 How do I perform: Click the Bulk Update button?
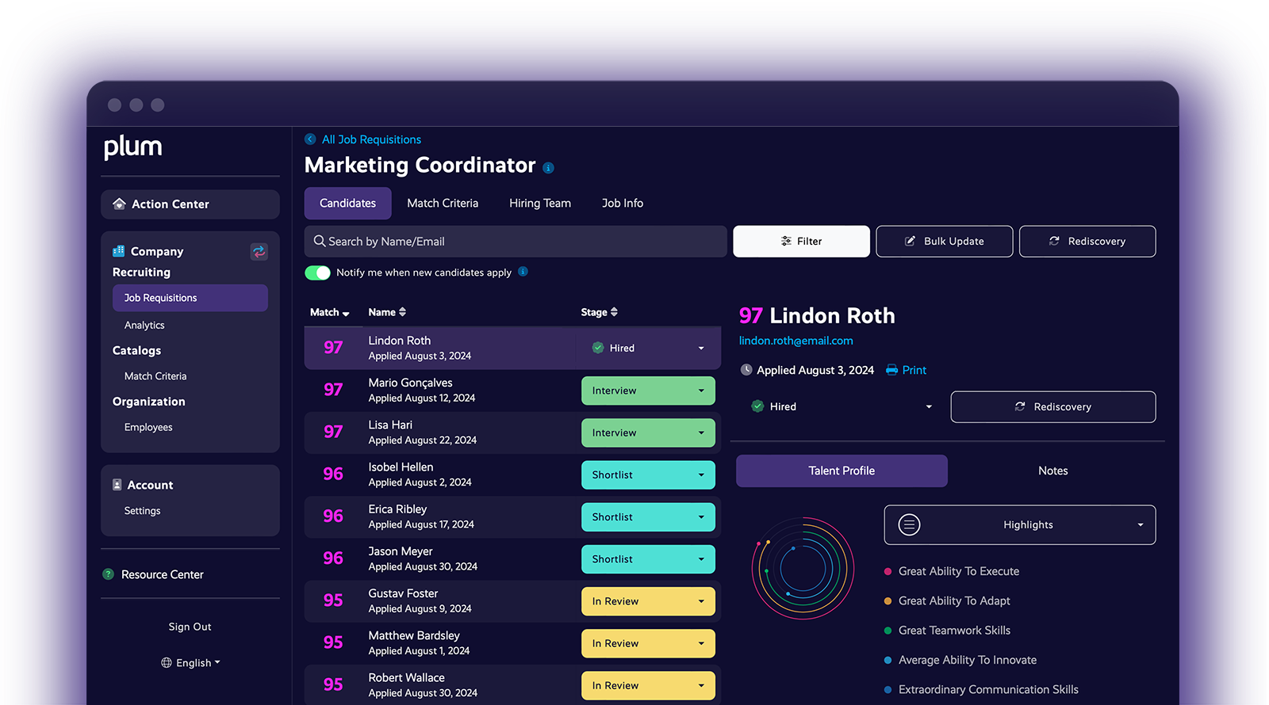[944, 242]
